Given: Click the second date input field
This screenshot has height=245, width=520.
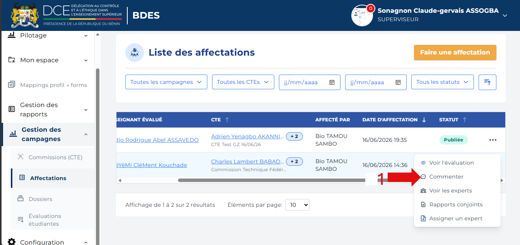Looking at the screenshot, I should [376, 82].
